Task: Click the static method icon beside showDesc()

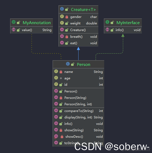Action: [56, 136]
